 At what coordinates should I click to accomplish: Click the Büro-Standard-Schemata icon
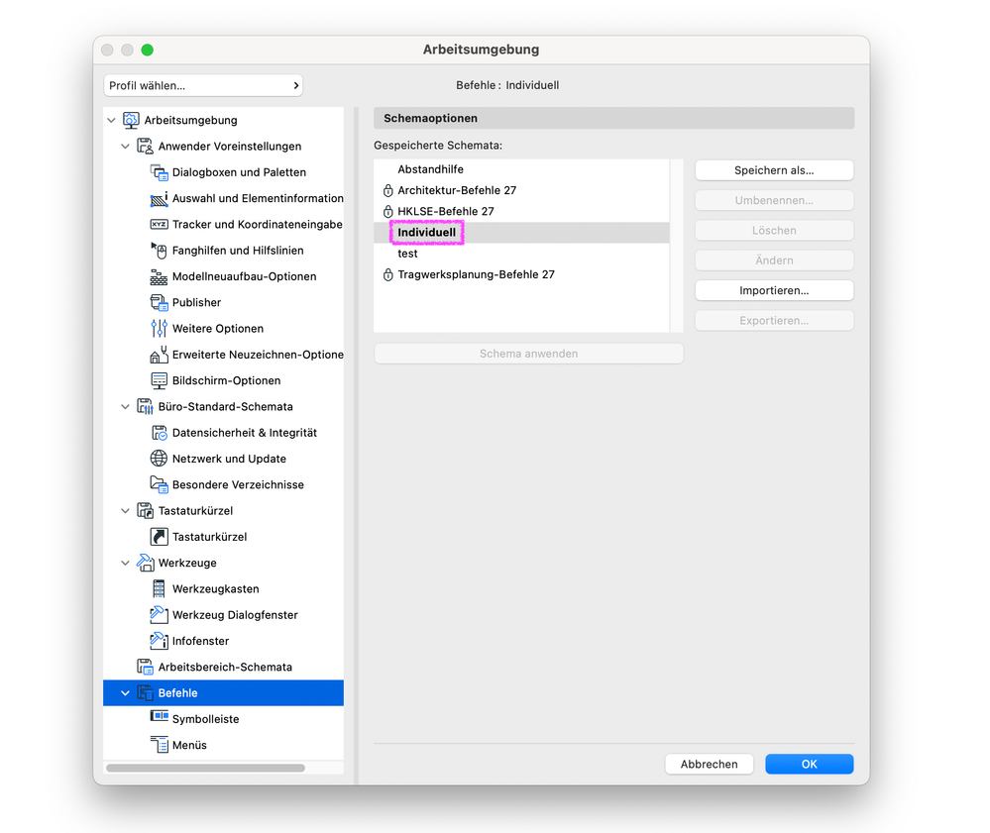[146, 407]
